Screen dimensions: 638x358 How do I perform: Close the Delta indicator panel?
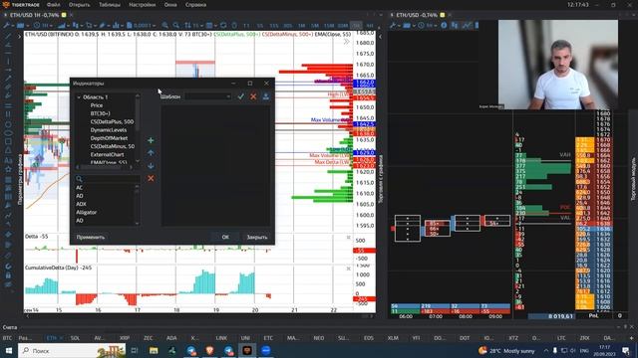click(x=348, y=237)
